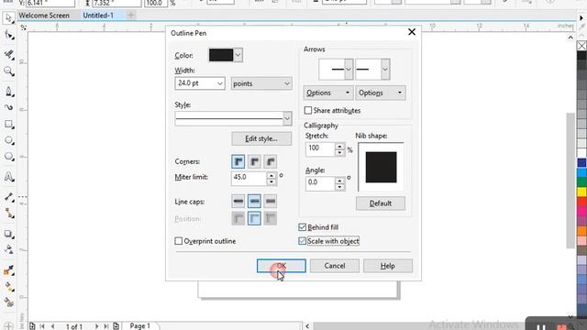Image resolution: width=587 pixels, height=330 pixels.
Task: Click OK to apply outline pen
Action: tap(282, 266)
